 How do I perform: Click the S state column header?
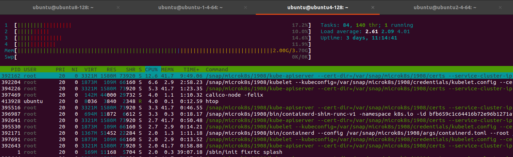140,70
